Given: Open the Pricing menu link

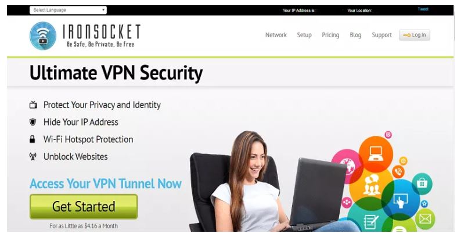Looking at the screenshot, I should [x=330, y=35].
